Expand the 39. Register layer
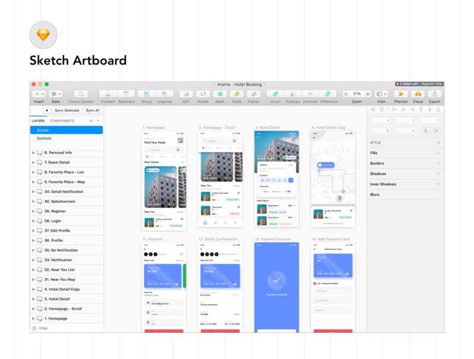474x359 pixels. tap(34, 211)
